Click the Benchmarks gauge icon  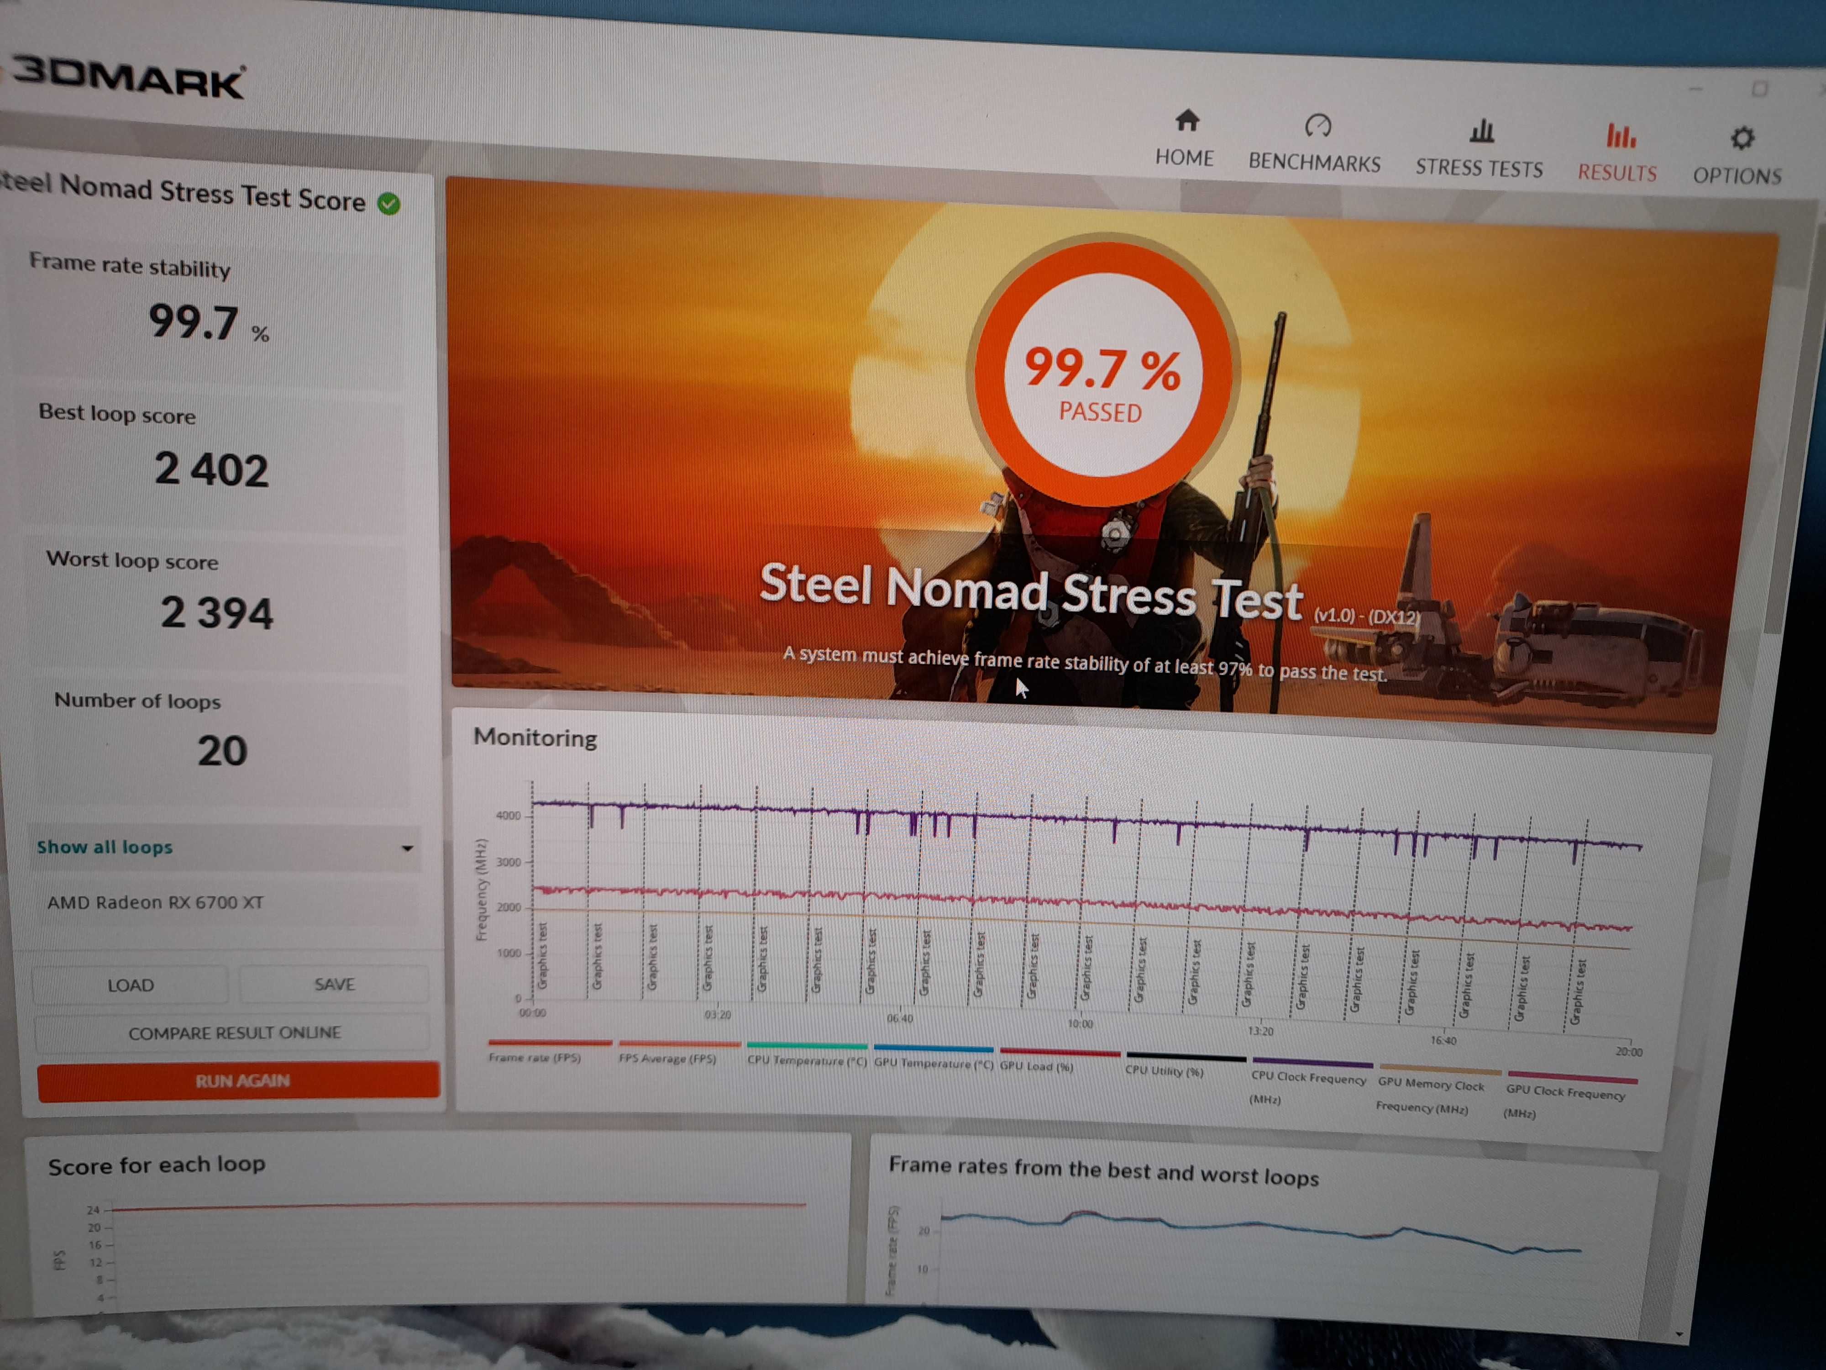click(1317, 126)
